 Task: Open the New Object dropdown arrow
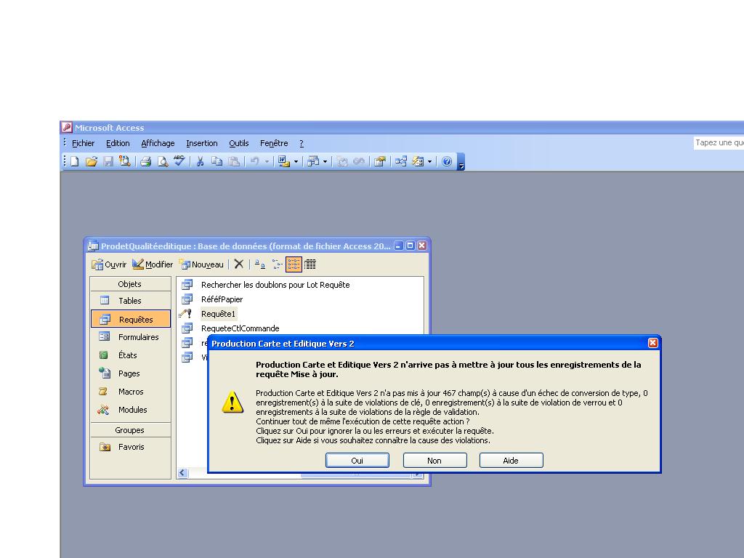430,161
